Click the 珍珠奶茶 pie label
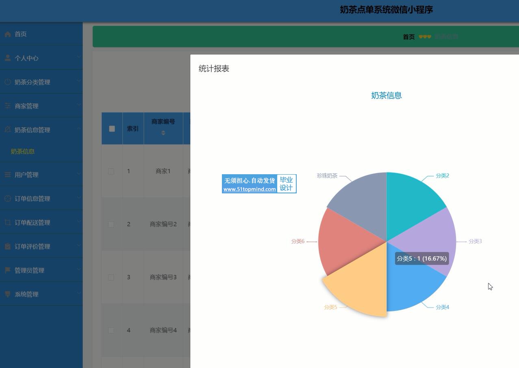Viewport: 519px width, 368px height. click(x=327, y=176)
